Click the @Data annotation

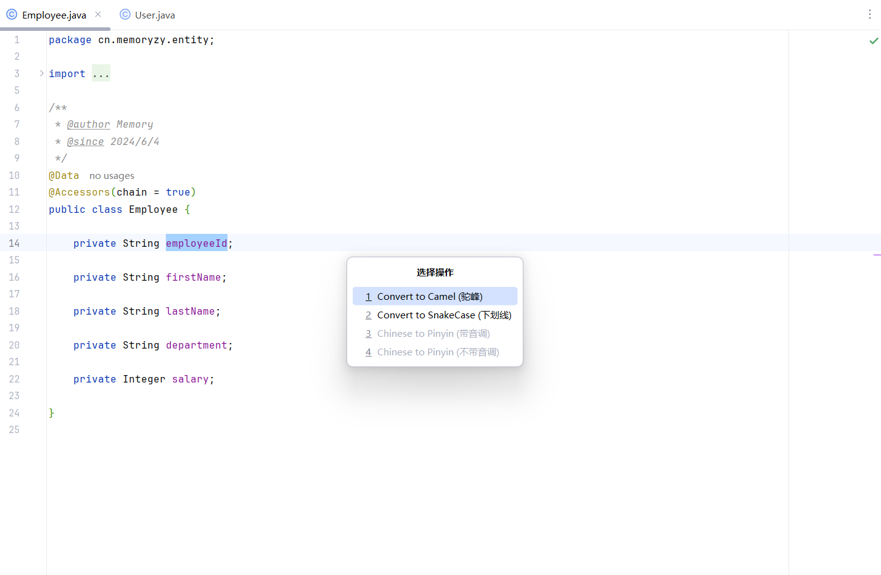point(64,175)
